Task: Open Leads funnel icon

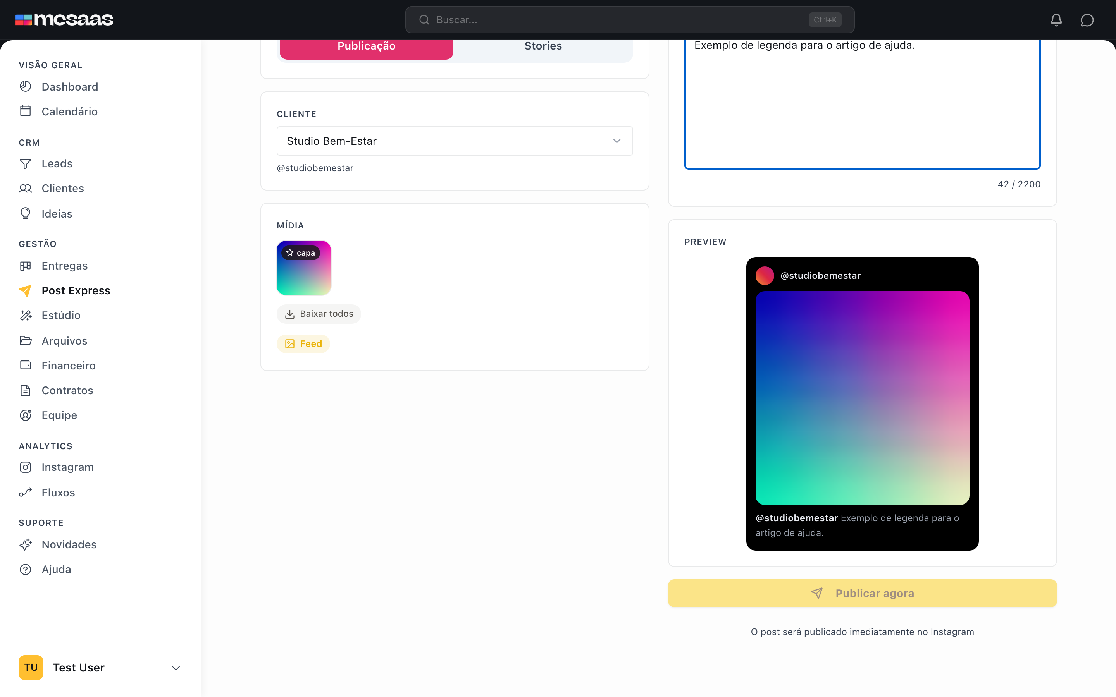Action: tap(25, 164)
